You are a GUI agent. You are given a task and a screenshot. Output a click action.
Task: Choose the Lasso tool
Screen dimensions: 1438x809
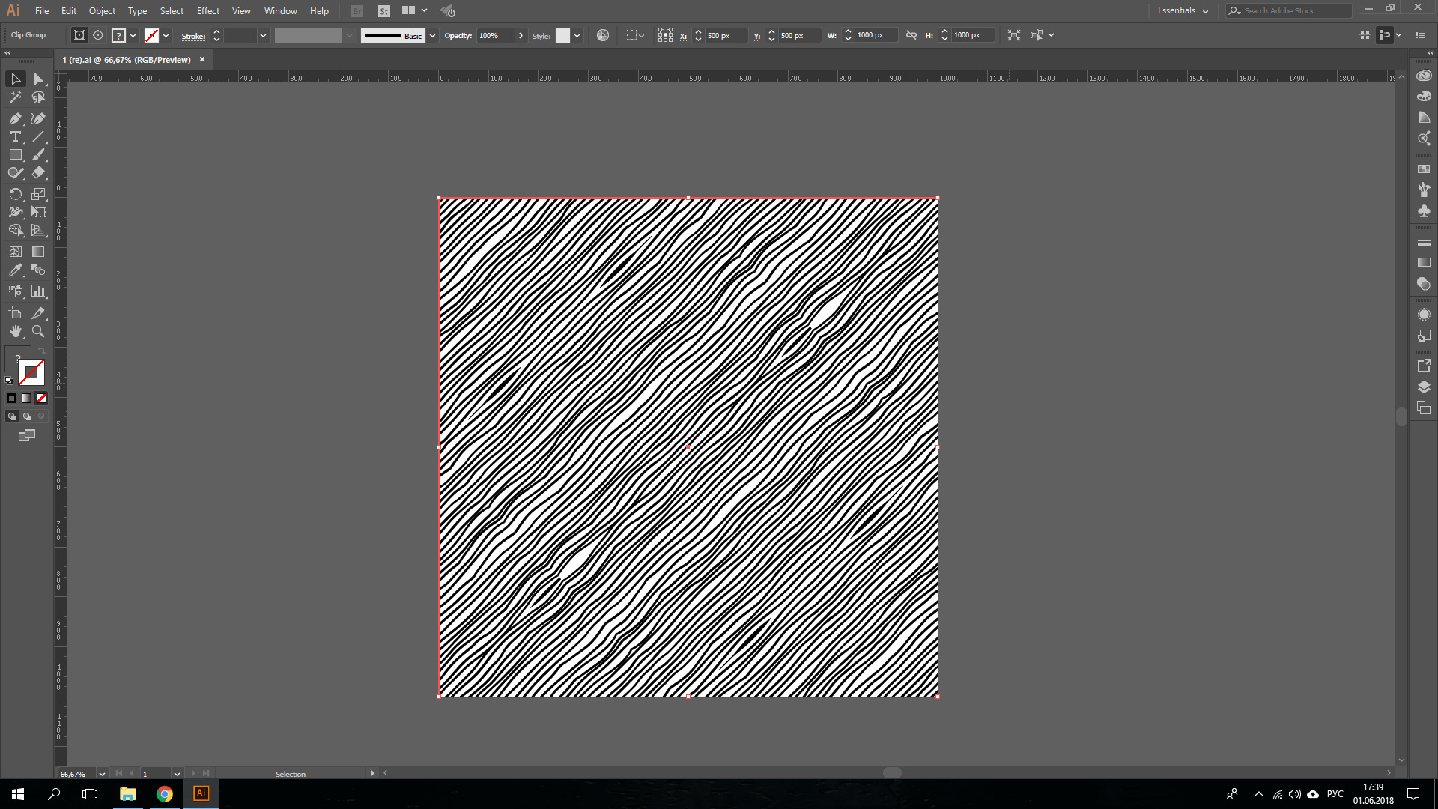[x=38, y=97]
